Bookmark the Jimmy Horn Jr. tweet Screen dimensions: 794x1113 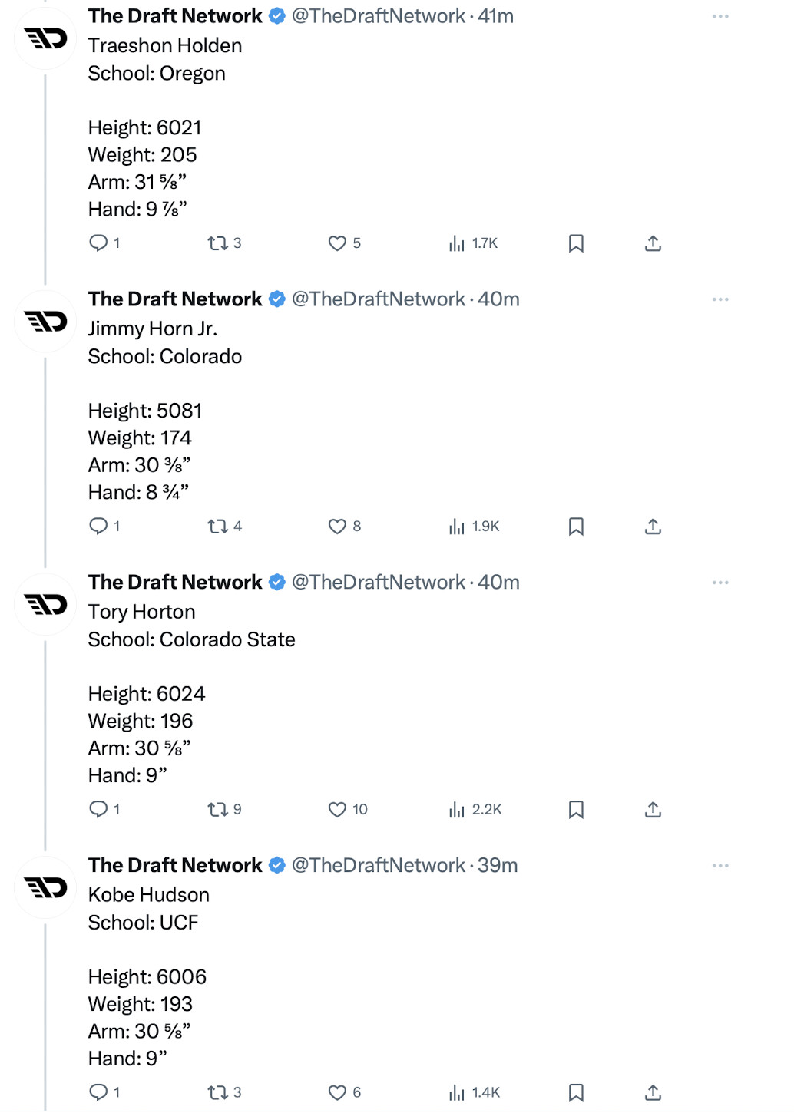576,527
